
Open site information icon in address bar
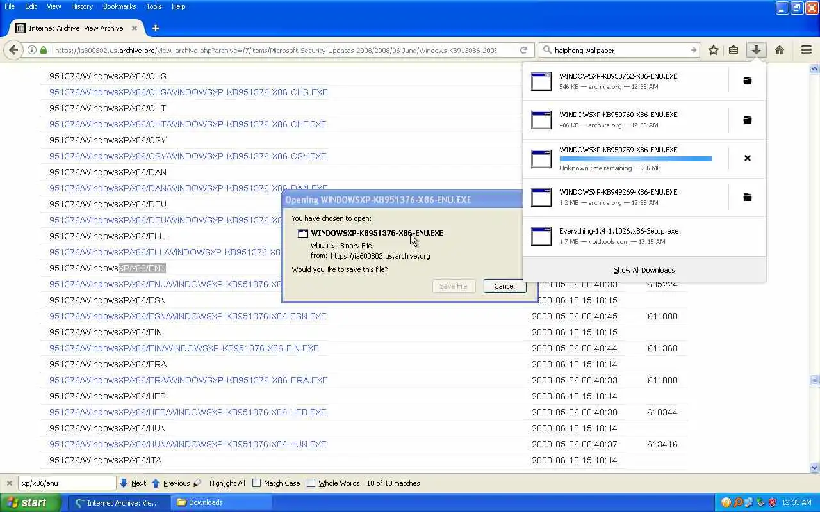click(x=31, y=50)
